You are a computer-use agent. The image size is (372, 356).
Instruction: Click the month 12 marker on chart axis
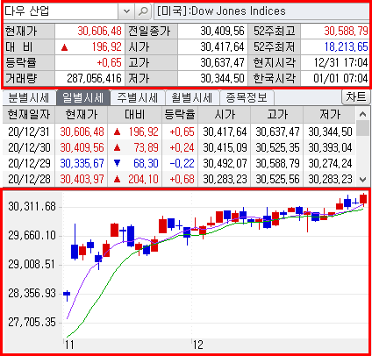(x=198, y=345)
